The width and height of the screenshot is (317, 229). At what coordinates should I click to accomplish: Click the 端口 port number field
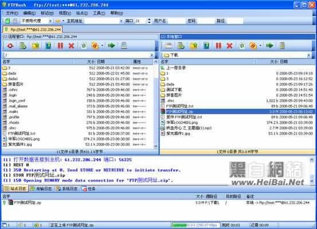[140, 21]
